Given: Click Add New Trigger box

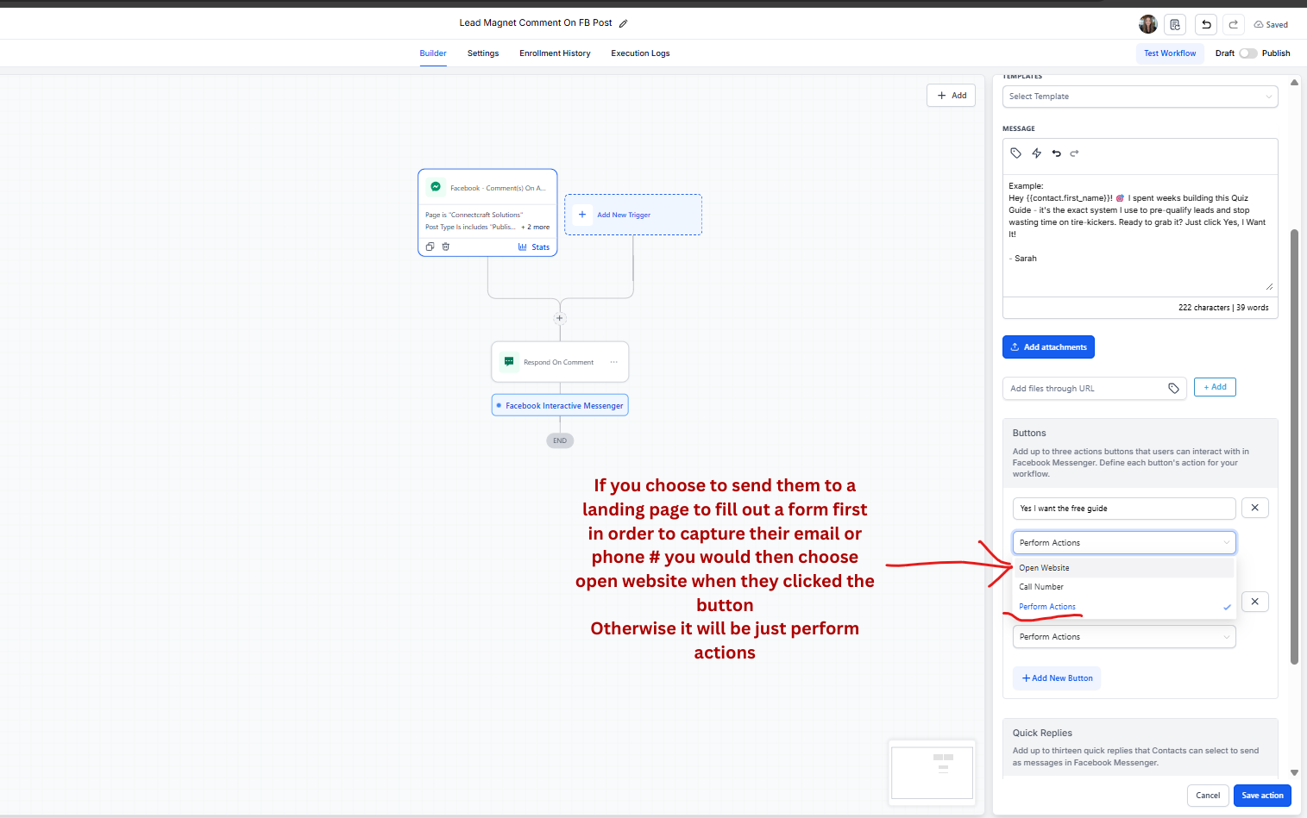Looking at the screenshot, I should click(633, 215).
